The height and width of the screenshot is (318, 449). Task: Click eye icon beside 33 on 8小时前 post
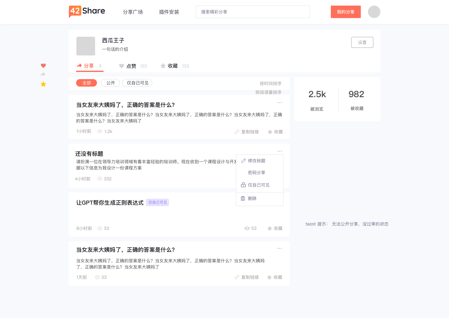tap(100, 228)
